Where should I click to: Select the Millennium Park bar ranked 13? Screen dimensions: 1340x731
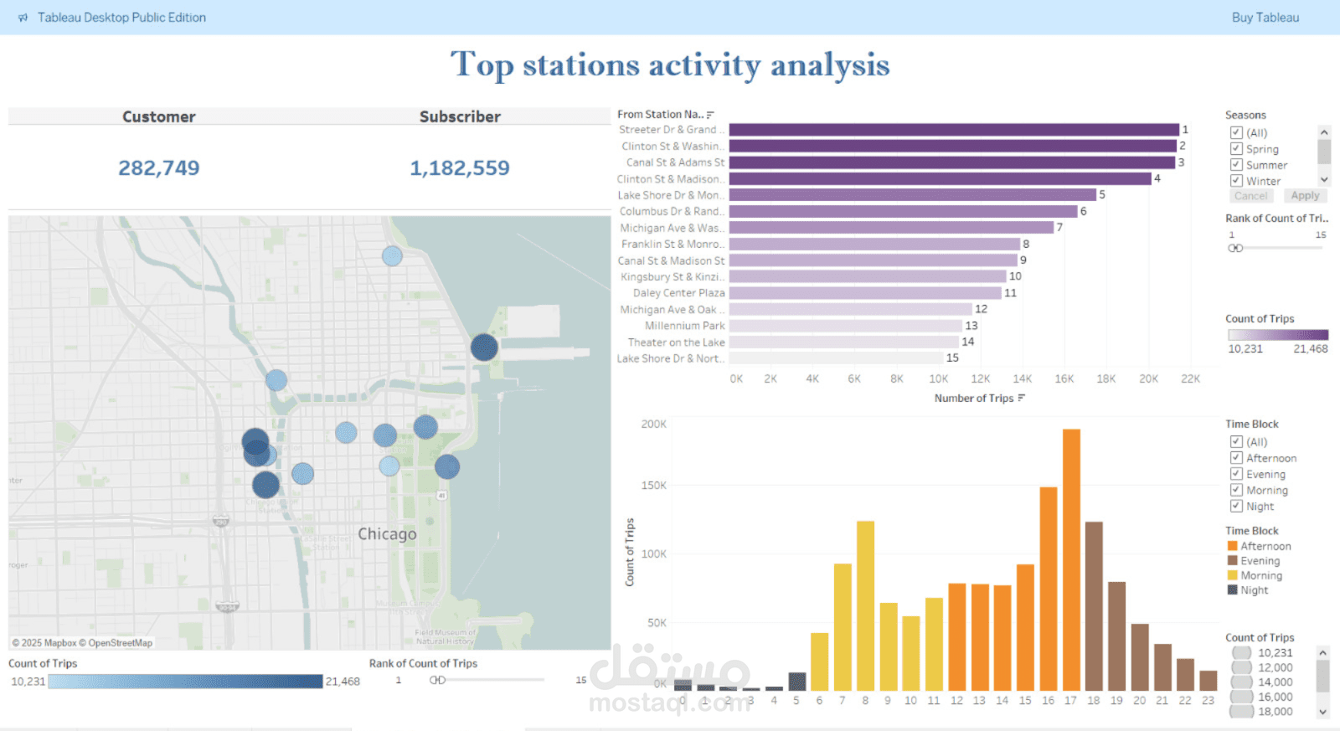(846, 326)
